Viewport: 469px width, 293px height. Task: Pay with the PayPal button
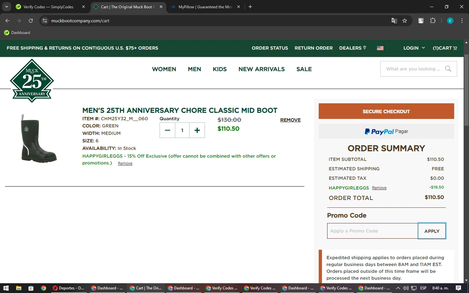tap(386, 131)
